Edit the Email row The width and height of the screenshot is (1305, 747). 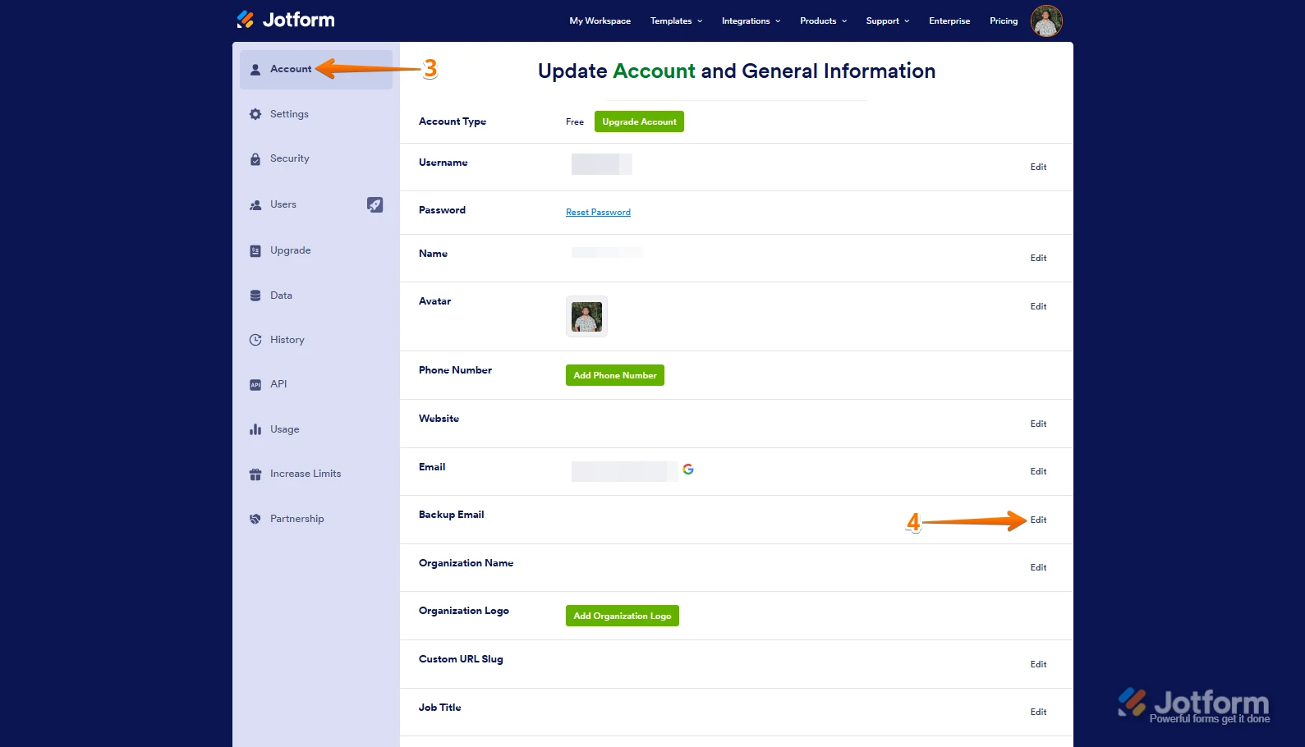coord(1038,472)
